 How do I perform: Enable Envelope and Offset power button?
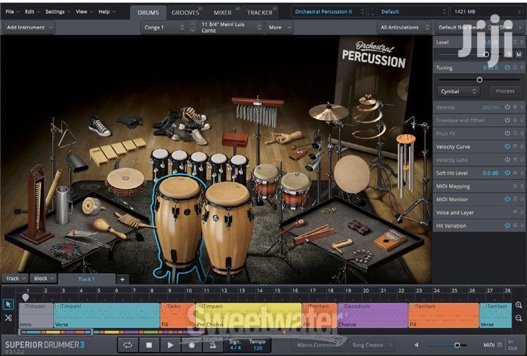click(x=507, y=120)
